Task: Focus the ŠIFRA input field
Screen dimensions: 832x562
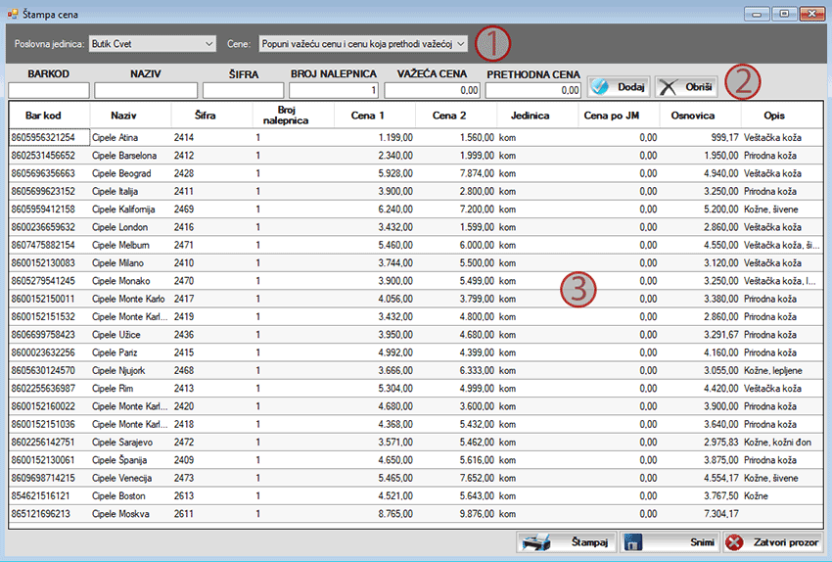Action: click(x=243, y=90)
